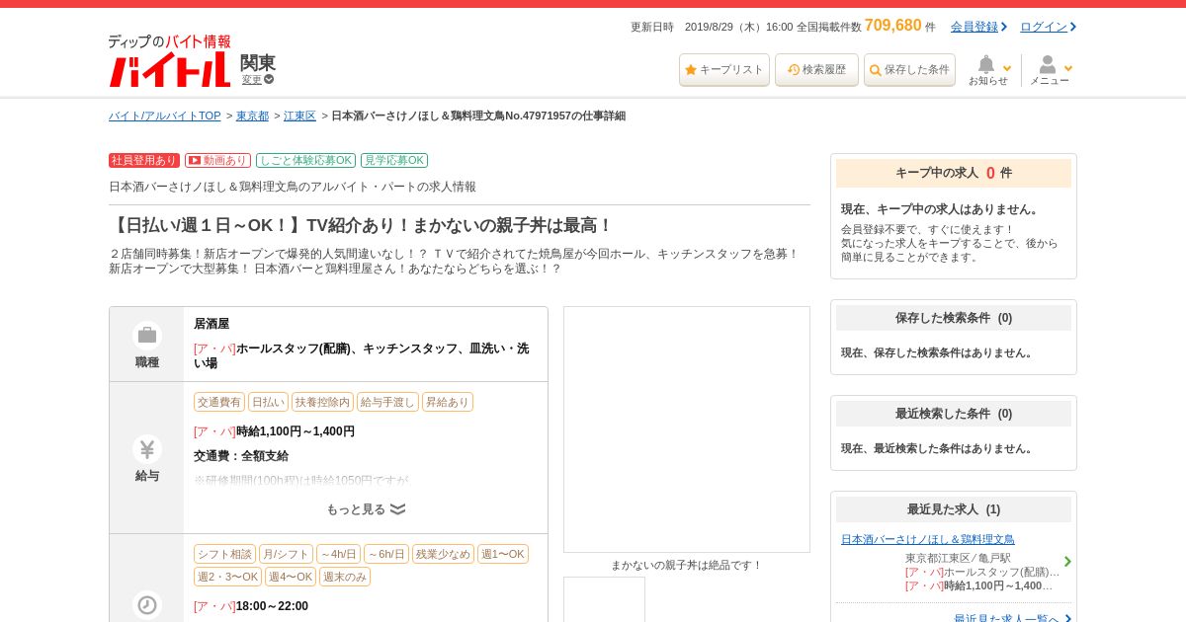The width and height of the screenshot is (1186, 622).
Task: Click the 動画あり video tag
Action: pos(216,160)
